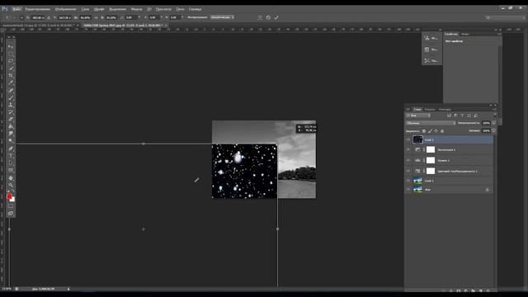Commit the transform with the checkmark

pyautogui.click(x=276, y=17)
